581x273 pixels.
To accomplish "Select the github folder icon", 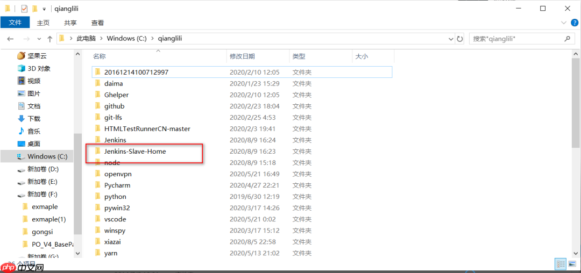I will (x=98, y=106).
